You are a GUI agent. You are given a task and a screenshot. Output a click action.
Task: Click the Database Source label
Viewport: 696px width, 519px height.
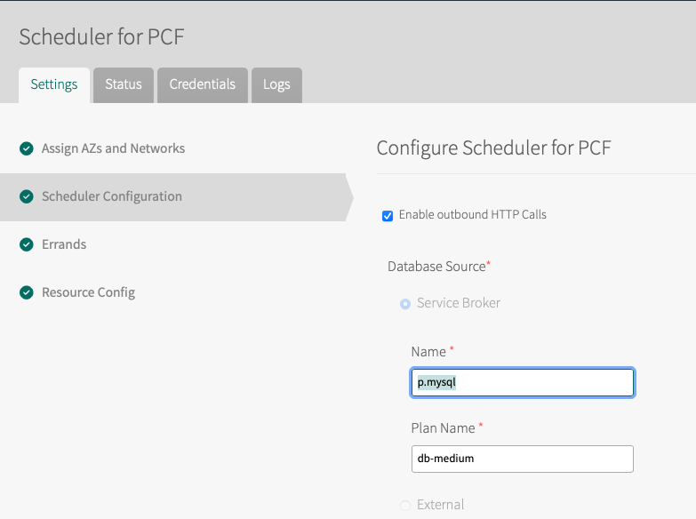(436, 266)
